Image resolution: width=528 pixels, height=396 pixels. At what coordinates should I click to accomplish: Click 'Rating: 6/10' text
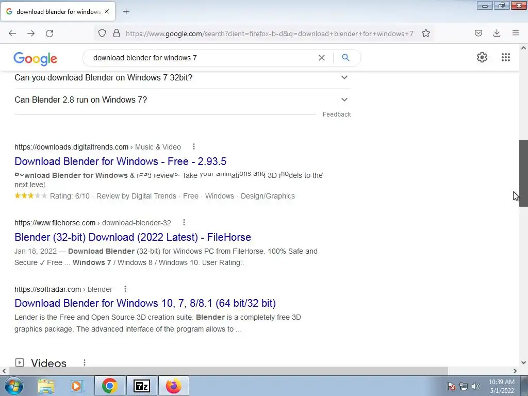pyautogui.click(x=70, y=196)
